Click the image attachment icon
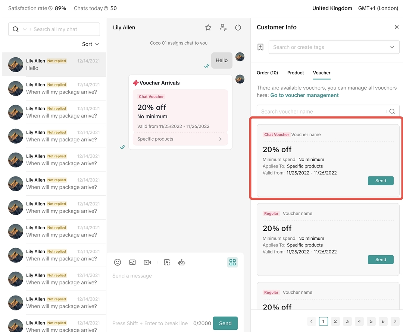 point(132,262)
